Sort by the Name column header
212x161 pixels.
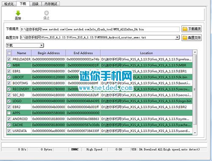click(22, 53)
